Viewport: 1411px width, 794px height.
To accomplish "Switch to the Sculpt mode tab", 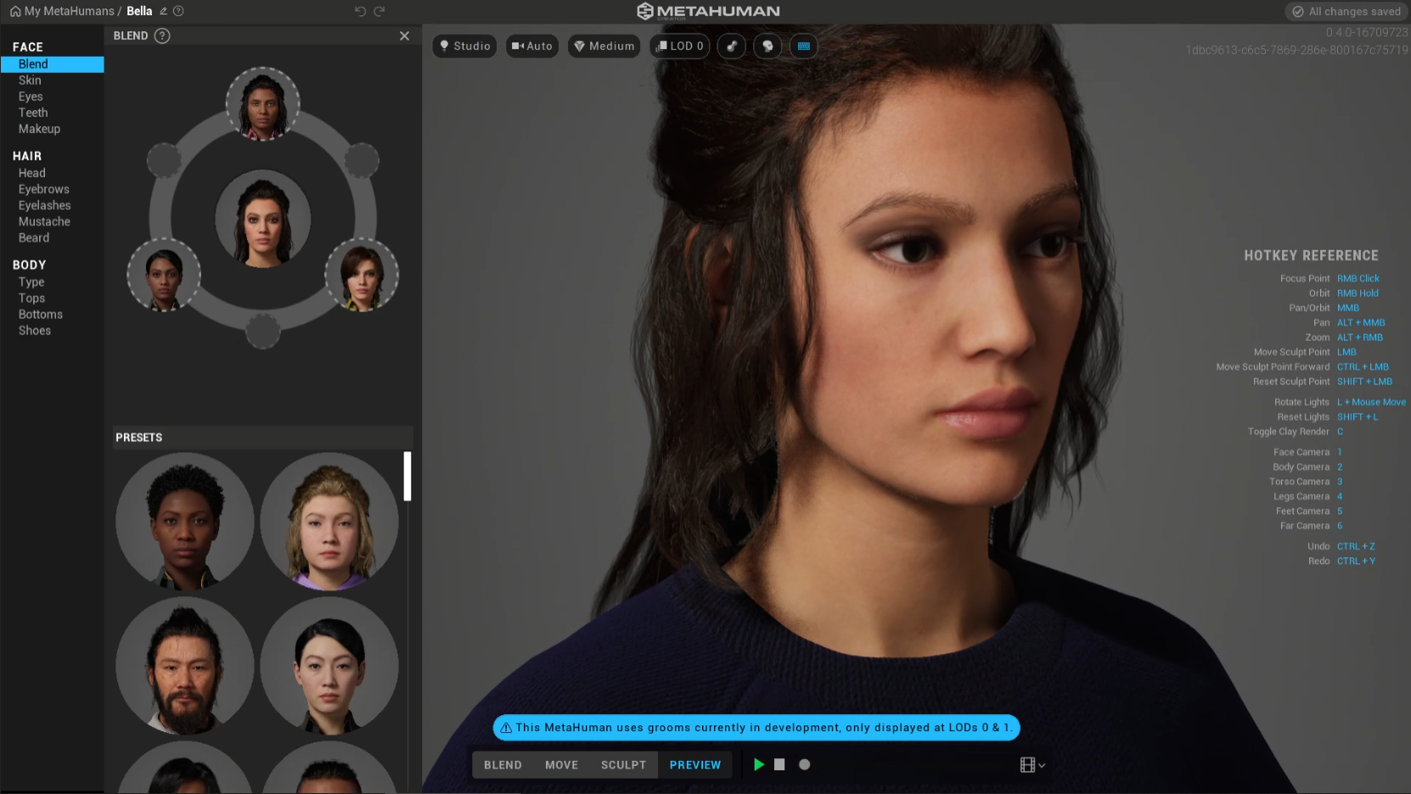I will click(623, 764).
